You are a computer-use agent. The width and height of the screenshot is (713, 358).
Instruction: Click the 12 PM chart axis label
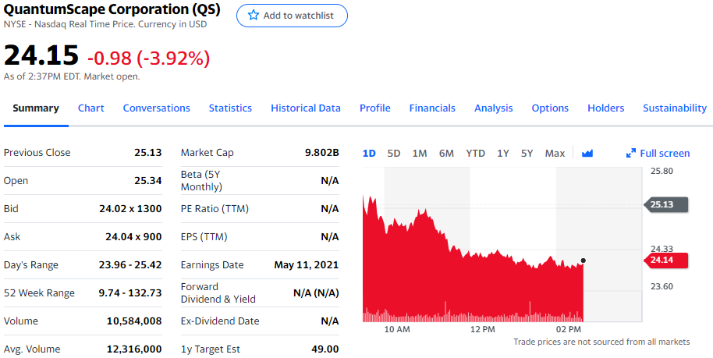(x=482, y=329)
